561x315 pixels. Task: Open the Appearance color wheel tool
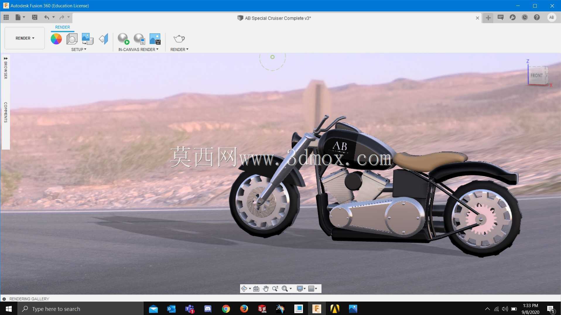pyautogui.click(x=56, y=39)
